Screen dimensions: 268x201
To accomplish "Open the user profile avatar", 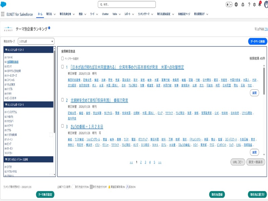I will pyautogui.click(x=266, y=5).
